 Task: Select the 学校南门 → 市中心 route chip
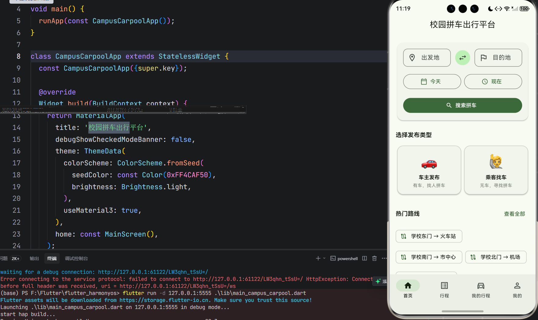(429, 257)
